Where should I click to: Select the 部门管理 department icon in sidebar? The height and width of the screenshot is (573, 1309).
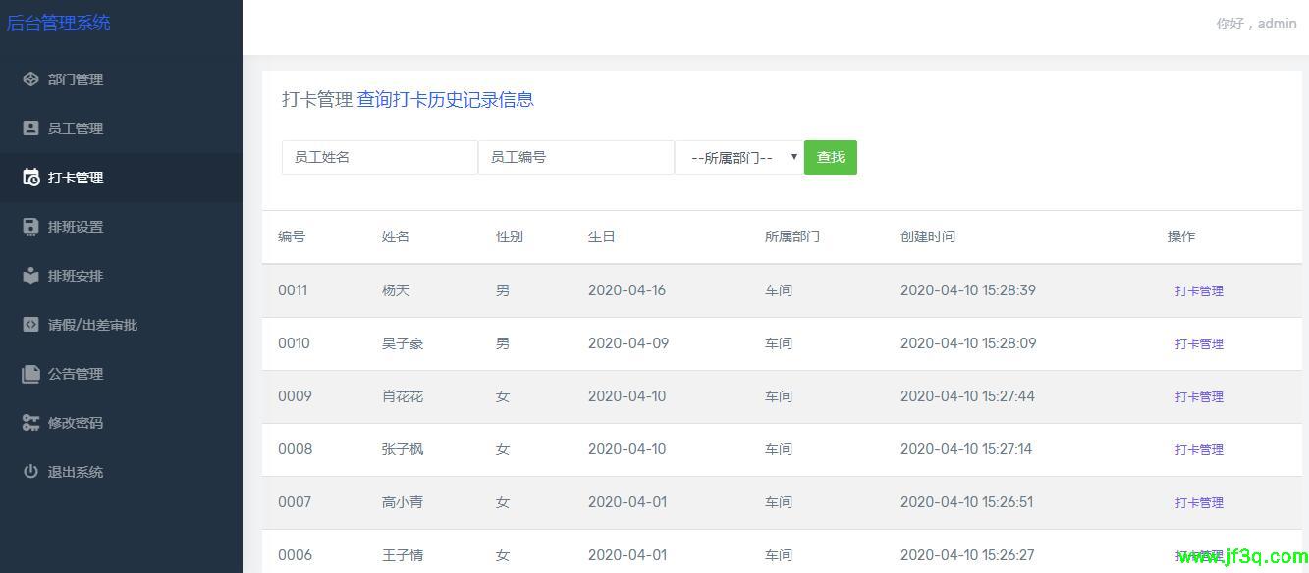coord(30,79)
